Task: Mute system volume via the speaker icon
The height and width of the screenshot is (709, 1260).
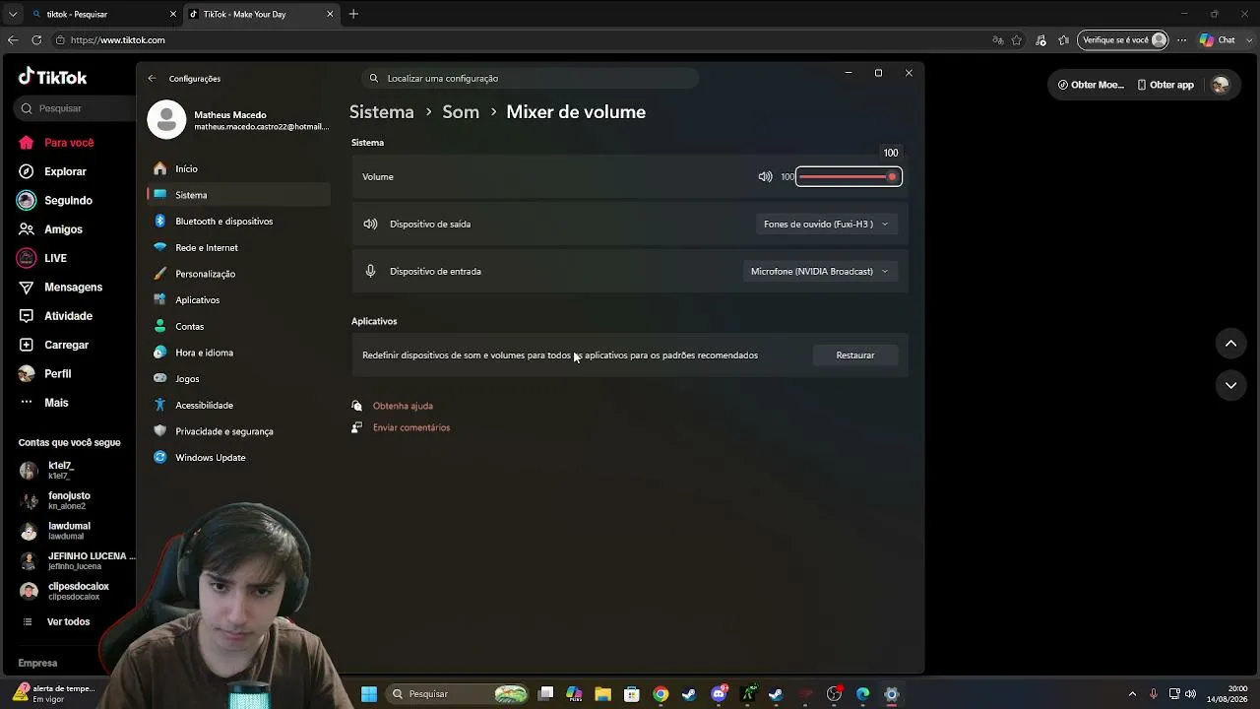Action: [x=765, y=177]
